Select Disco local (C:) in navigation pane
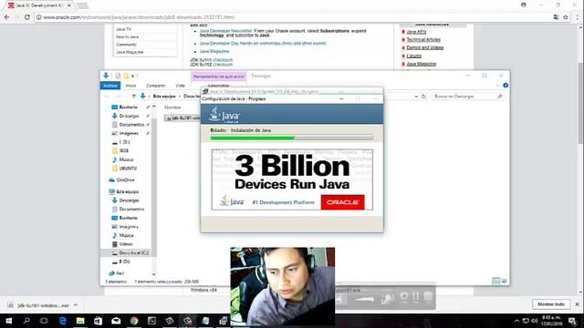584x328 pixels. tap(133, 253)
